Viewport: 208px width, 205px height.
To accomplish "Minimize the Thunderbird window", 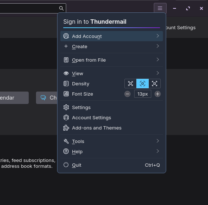I will point(175,8).
